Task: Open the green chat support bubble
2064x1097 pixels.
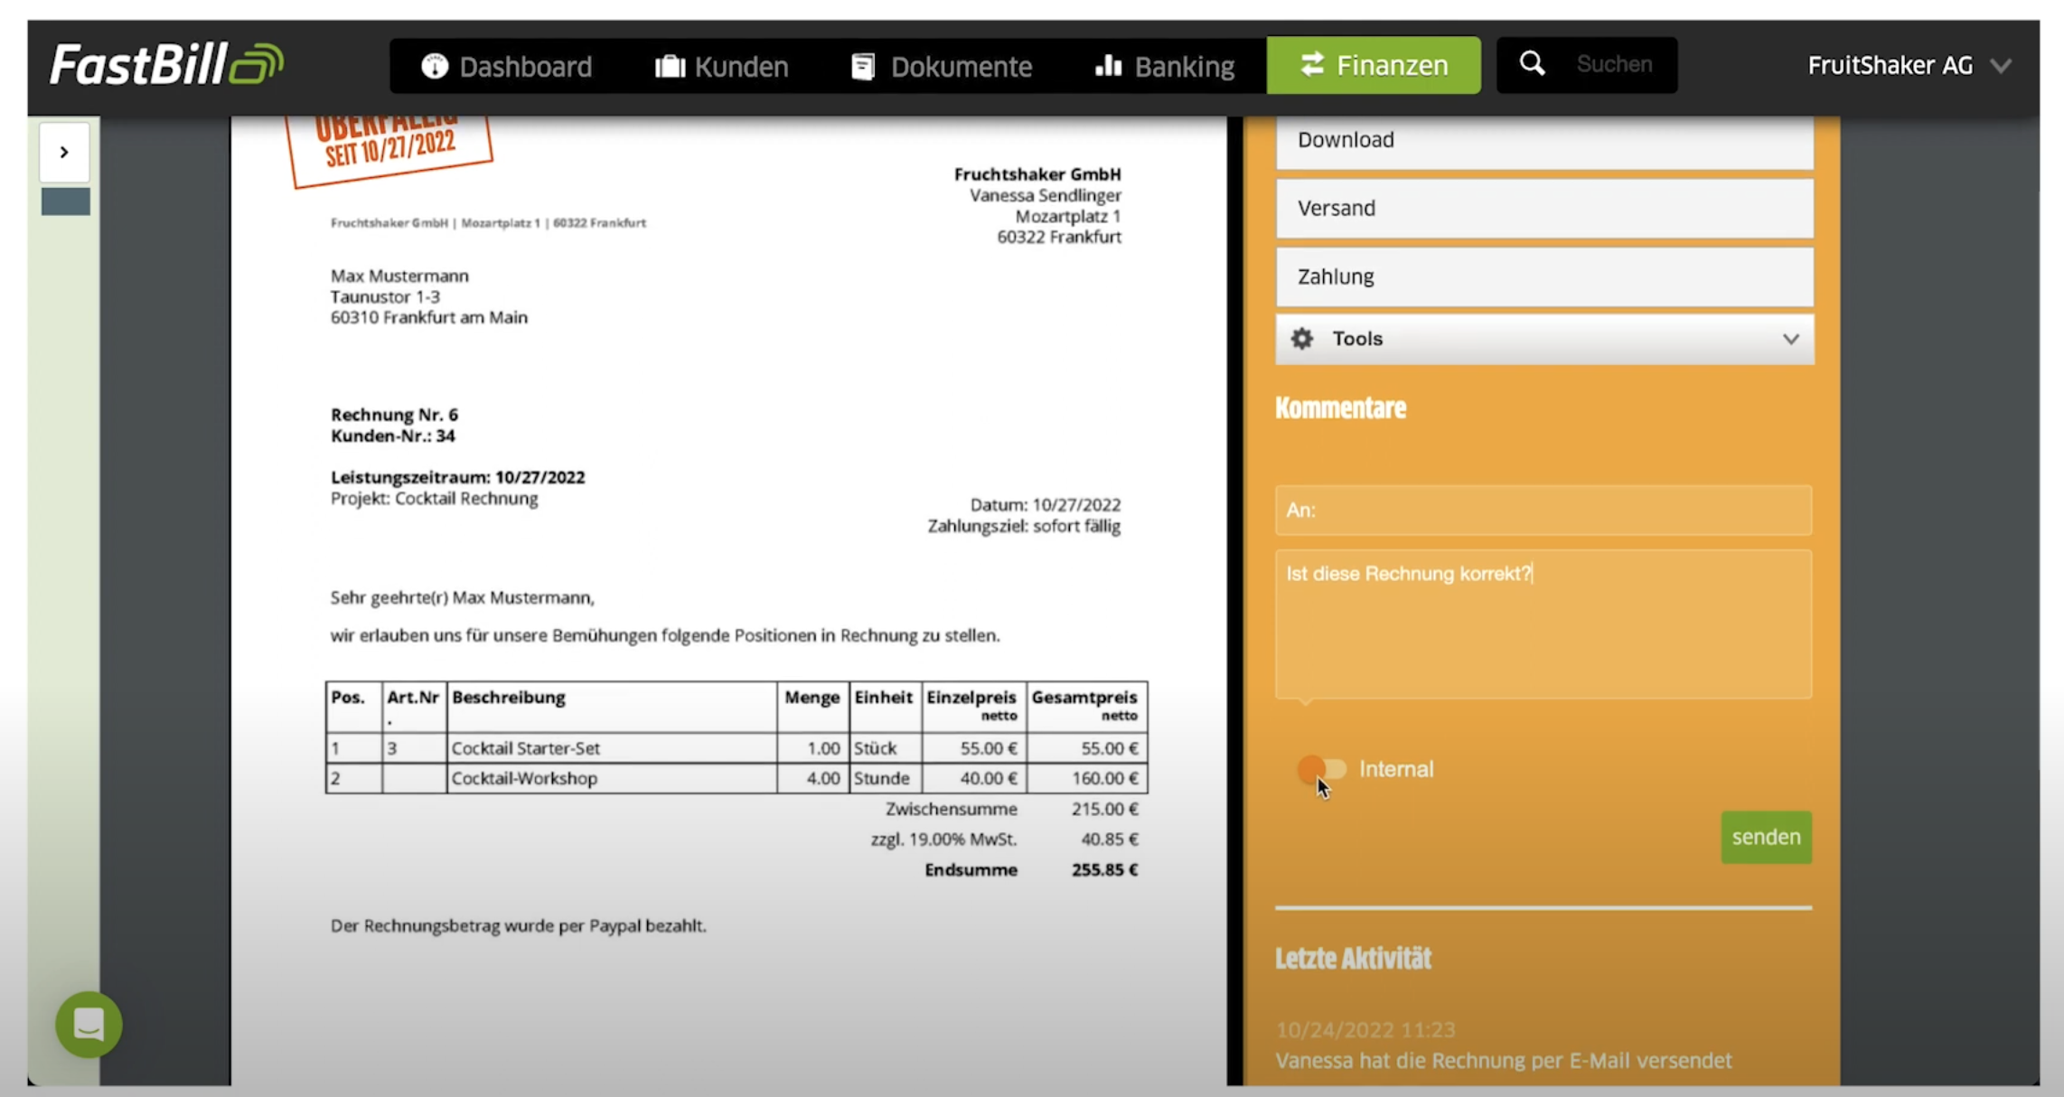Action: [x=89, y=1024]
